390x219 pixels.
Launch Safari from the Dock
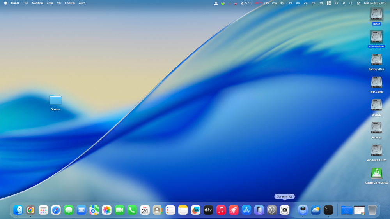tap(56, 210)
